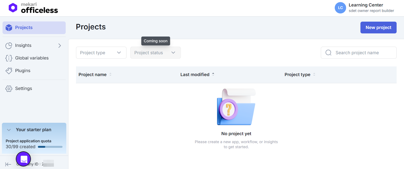This screenshot has width=404, height=169.
Task: Collapse the Your starter plan panel
Action: click(9, 130)
